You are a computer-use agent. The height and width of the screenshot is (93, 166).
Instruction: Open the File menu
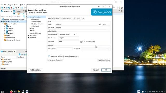coord(2,5)
